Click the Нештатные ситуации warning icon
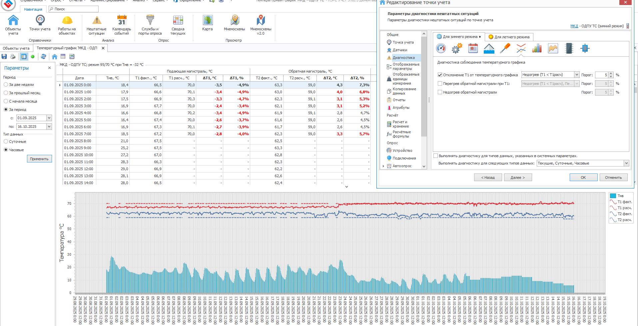638x326 pixels. (x=96, y=25)
